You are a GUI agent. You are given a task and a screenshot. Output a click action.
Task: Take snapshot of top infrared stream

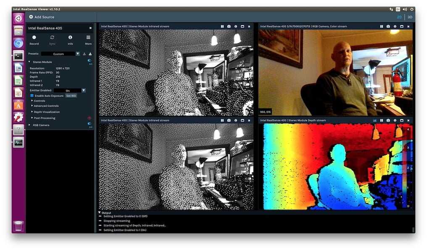229,26
